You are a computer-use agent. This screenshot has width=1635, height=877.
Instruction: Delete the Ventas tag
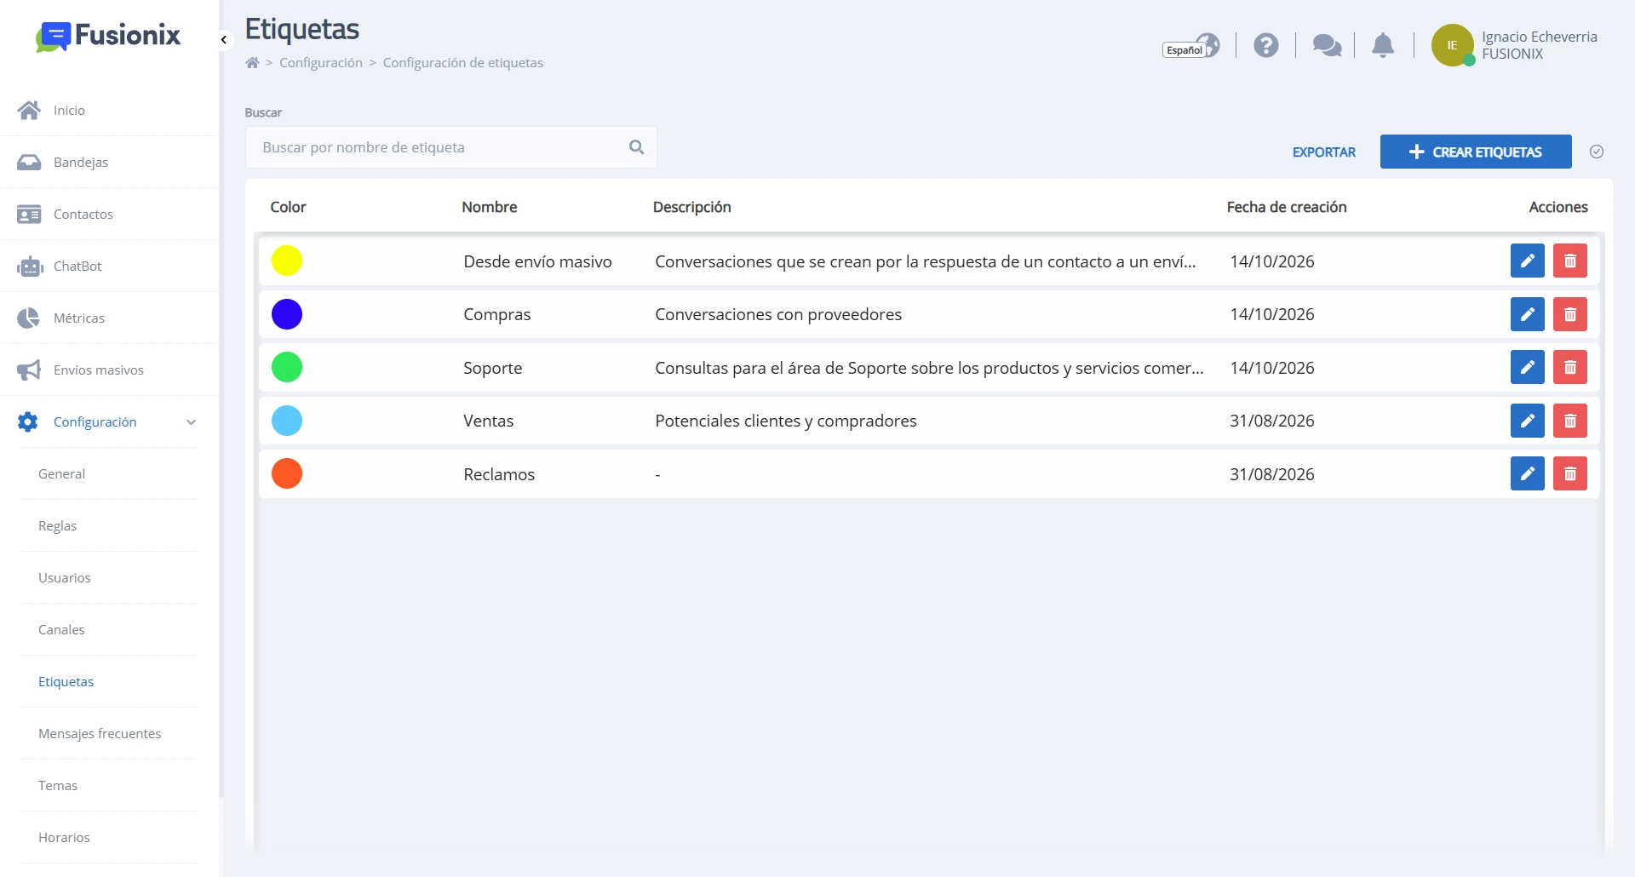pos(1569,421)
